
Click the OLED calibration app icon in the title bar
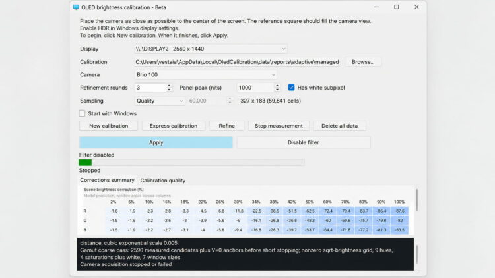coord(76,7)
